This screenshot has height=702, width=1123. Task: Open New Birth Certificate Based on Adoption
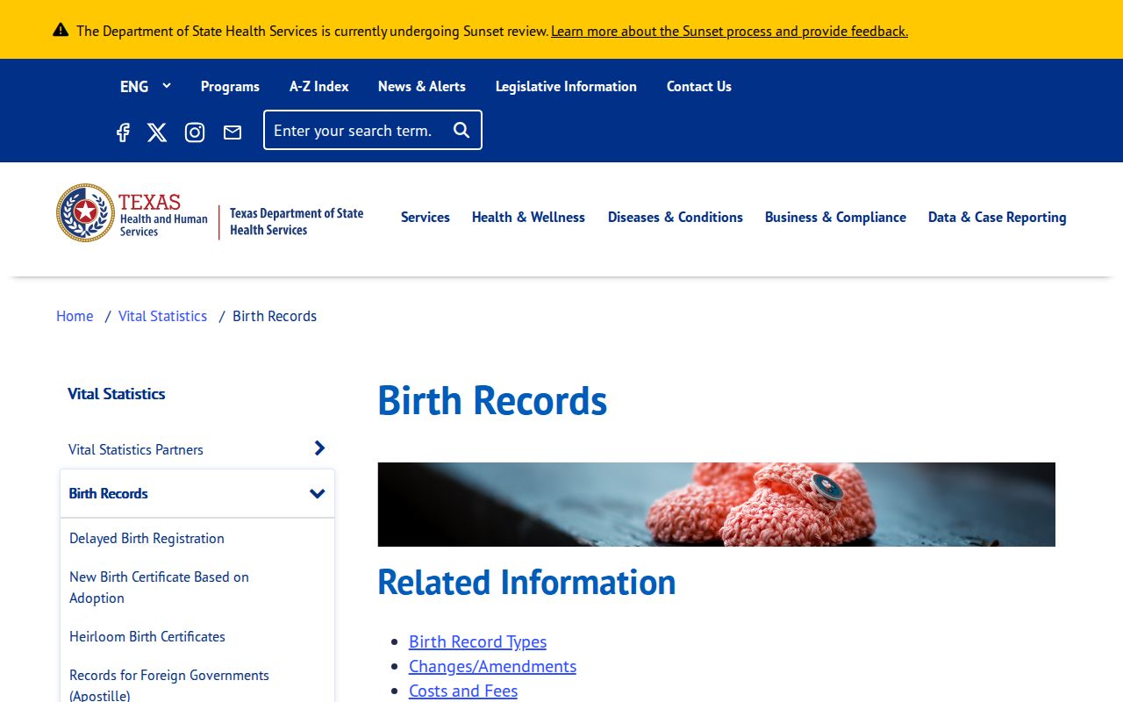(x=159, y=587)
